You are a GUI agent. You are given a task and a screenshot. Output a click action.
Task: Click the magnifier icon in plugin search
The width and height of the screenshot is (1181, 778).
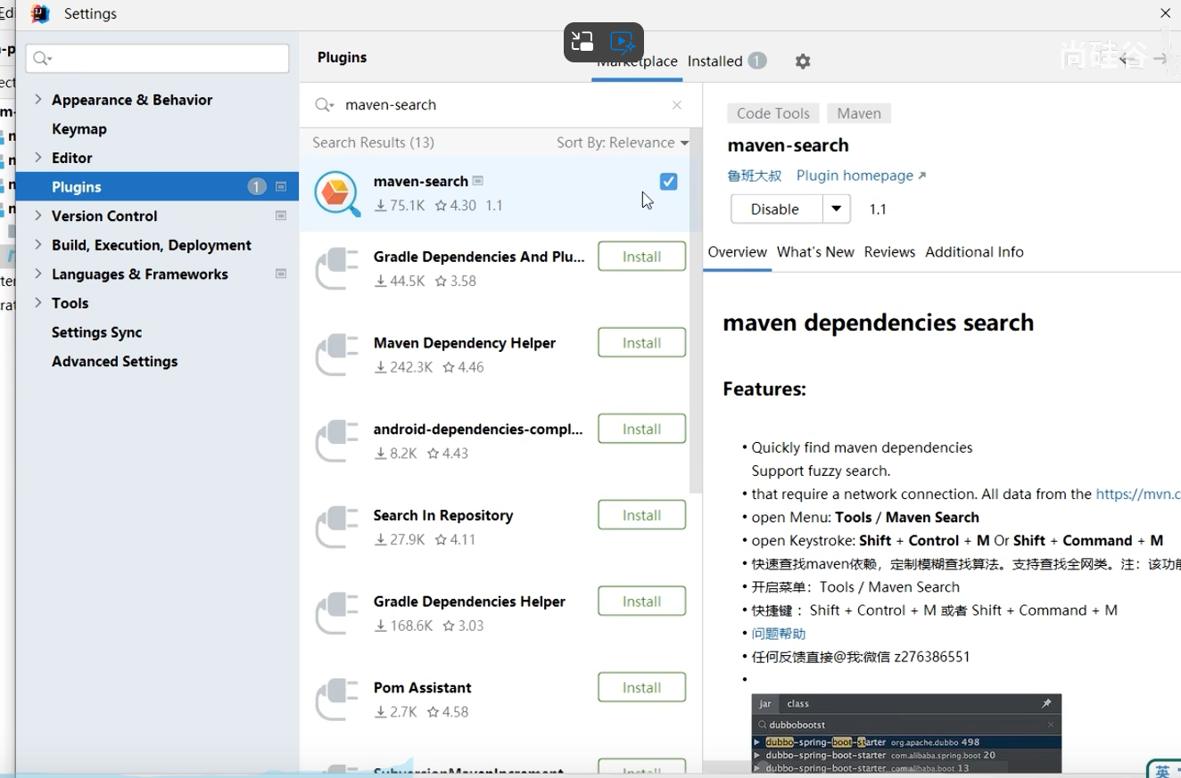(324, 105)
